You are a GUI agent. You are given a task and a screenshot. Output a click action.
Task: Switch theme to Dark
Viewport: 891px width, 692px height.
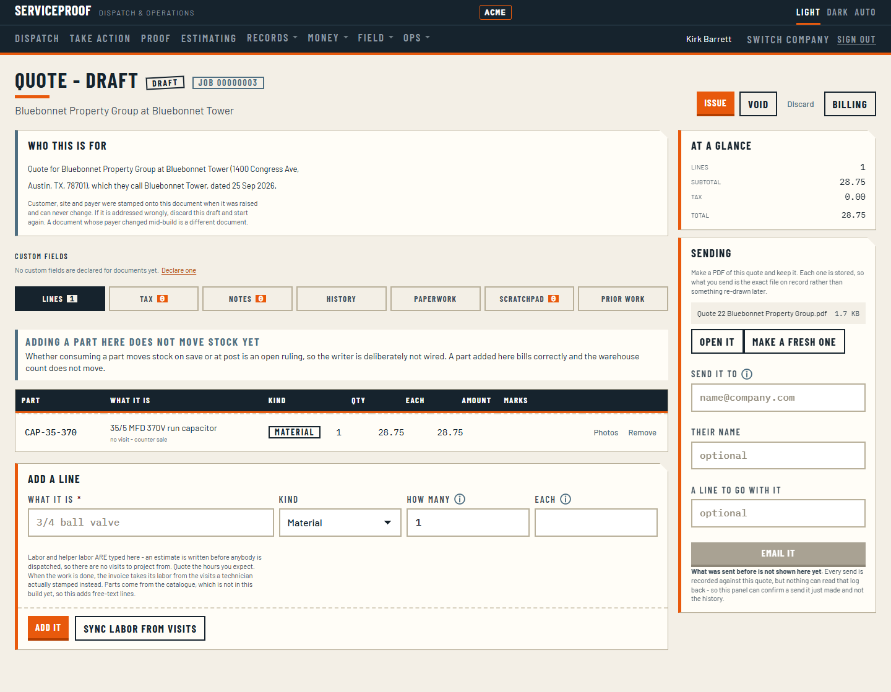pyautogui.click(x=837, y=12)
